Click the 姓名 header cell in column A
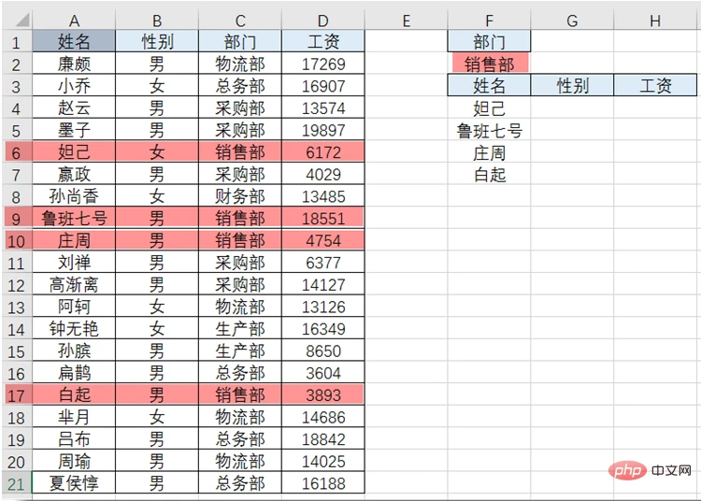This screenshot has height=501, width=701. click(x=74, y=41)
